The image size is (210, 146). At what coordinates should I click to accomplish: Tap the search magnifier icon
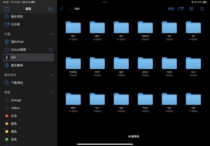(x=202, y=9)
